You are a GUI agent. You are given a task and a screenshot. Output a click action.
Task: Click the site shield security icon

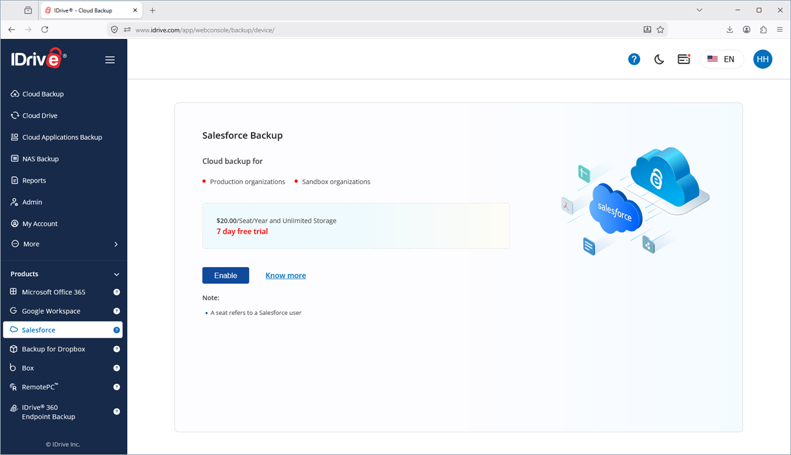click(115, 30)
